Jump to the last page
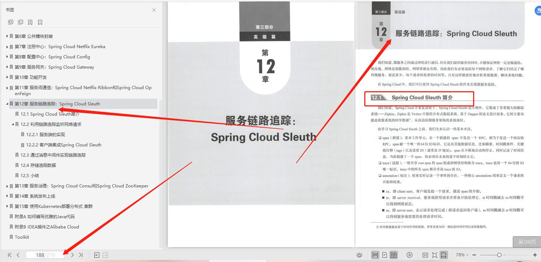This screenshot has width=541, height=262. [81, 255]
